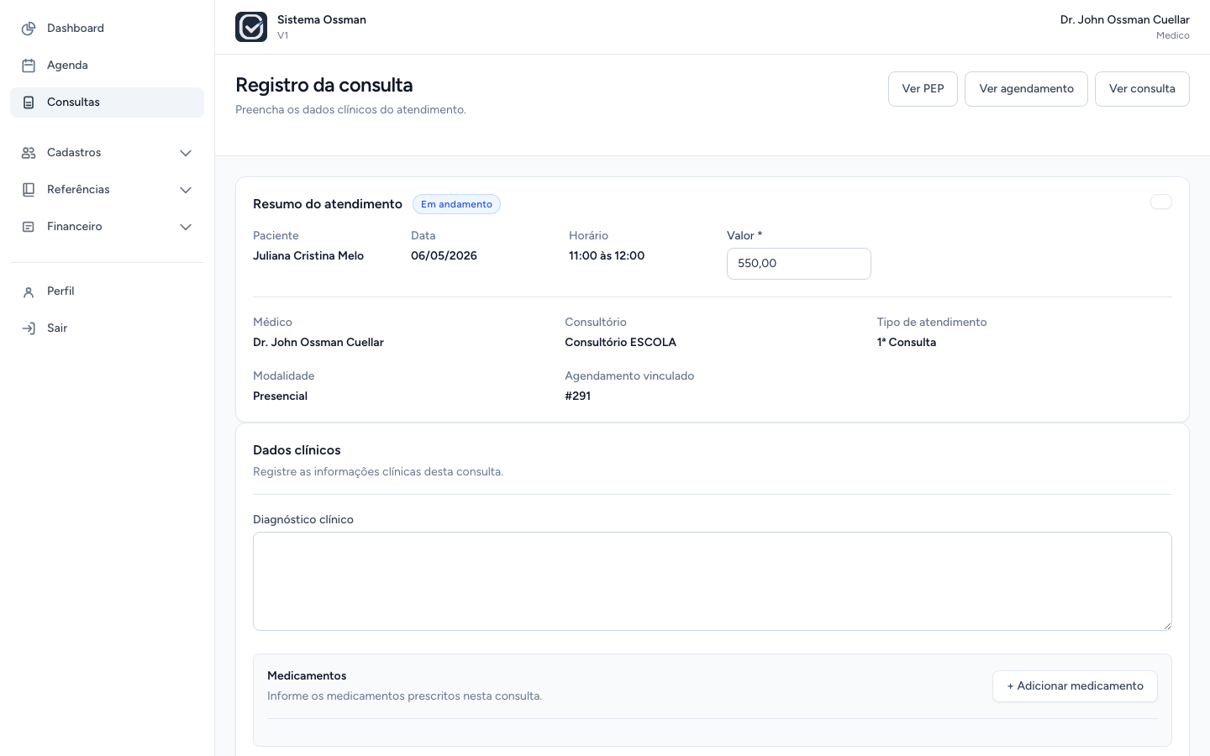Open the Perfil menu entry

(107, 291)
